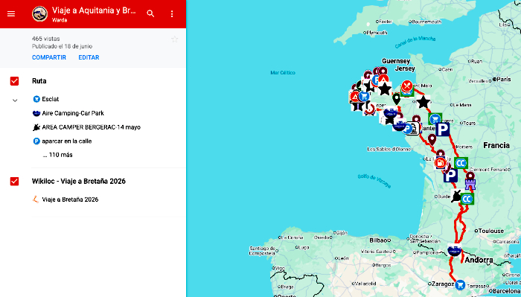Uncheck the Ruta layer checkbox

click(14, 81)
